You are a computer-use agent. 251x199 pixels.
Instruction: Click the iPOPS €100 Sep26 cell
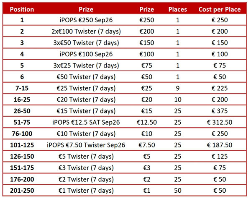coord(86,54)
